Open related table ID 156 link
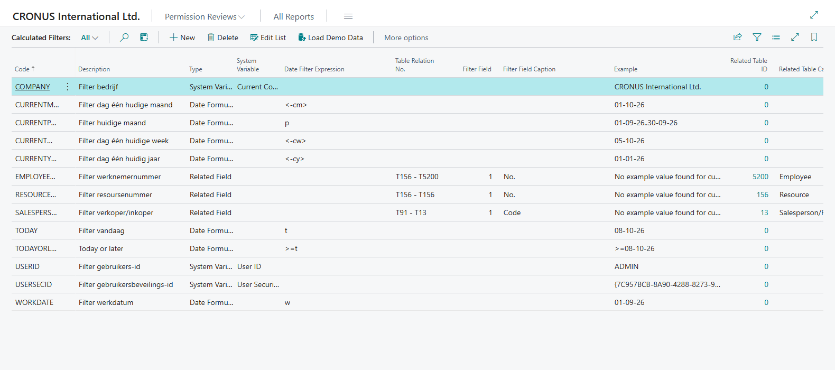 [763, 195]
